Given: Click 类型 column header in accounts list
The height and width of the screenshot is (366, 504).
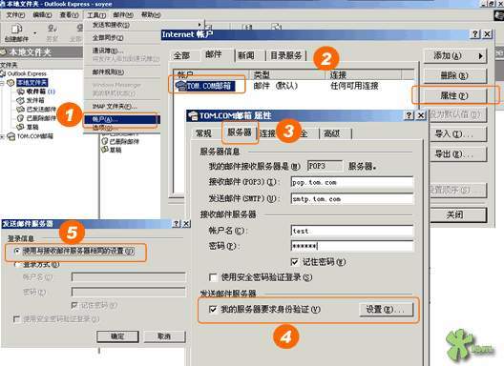Looking at the screenshot, I should 287,74.
